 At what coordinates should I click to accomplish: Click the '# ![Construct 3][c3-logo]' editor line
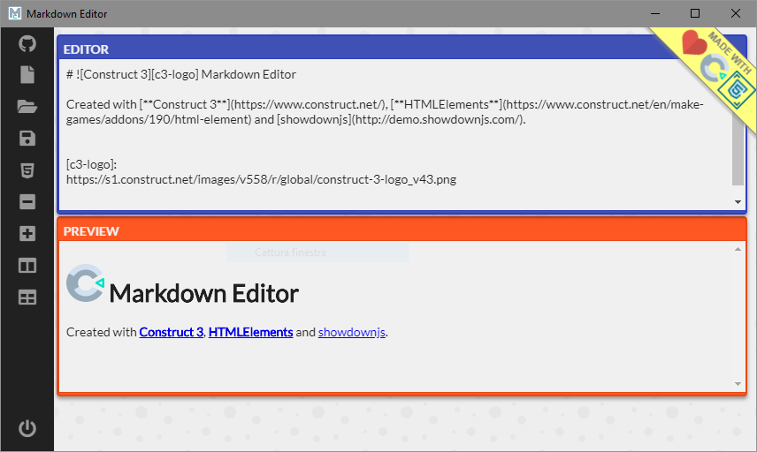point(181,74)
